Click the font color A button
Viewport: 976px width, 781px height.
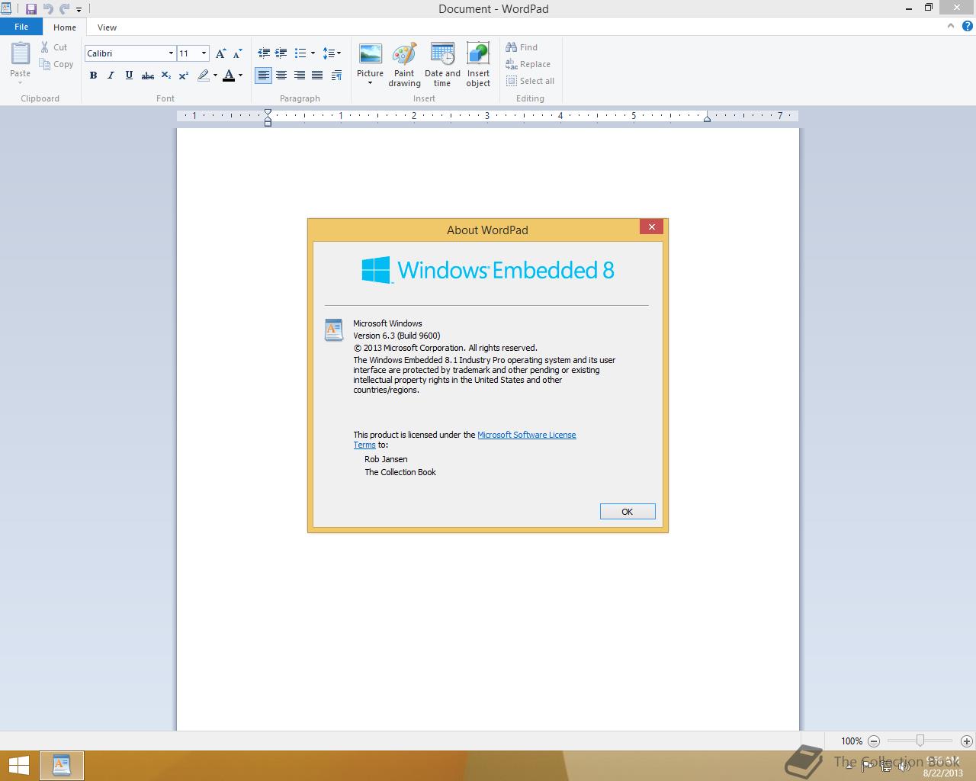point(229,76)
